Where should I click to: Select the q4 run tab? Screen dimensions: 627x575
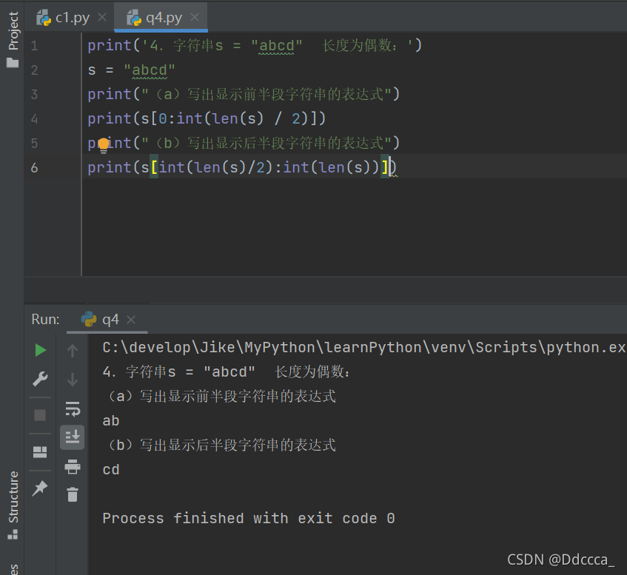[x=110, y=320]
